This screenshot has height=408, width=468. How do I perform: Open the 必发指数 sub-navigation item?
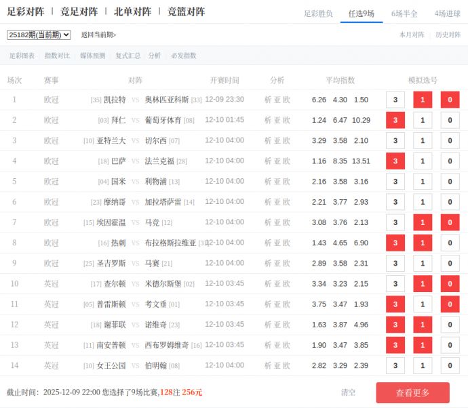(184, 56)
